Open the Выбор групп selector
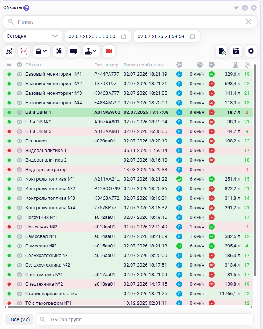This screenshot has height=329, width=263. 145,319
